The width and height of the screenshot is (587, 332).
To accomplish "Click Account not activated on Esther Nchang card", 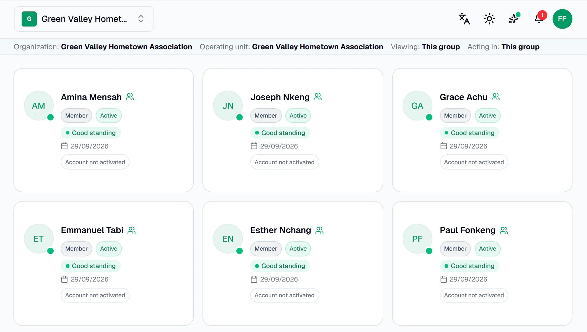I will [x=284, y=295].
